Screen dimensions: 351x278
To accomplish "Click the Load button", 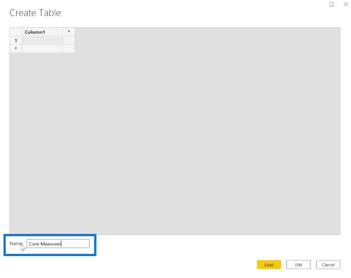I will (269, 264).
